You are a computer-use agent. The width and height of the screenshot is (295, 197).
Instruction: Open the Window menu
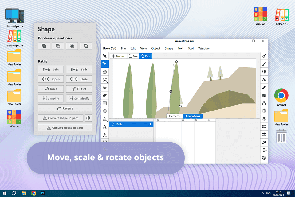204,48
